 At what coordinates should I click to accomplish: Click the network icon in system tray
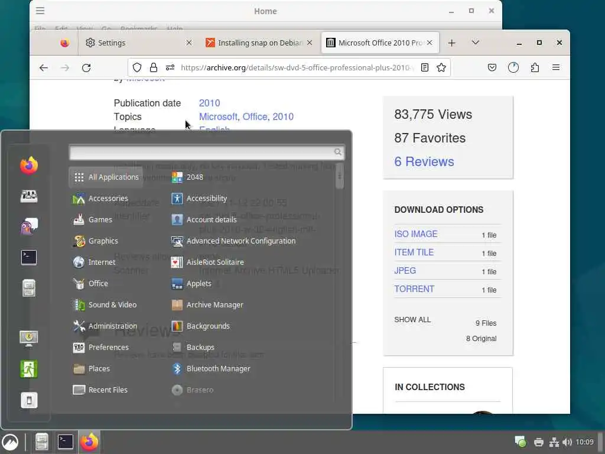click(x=554, y=442)
